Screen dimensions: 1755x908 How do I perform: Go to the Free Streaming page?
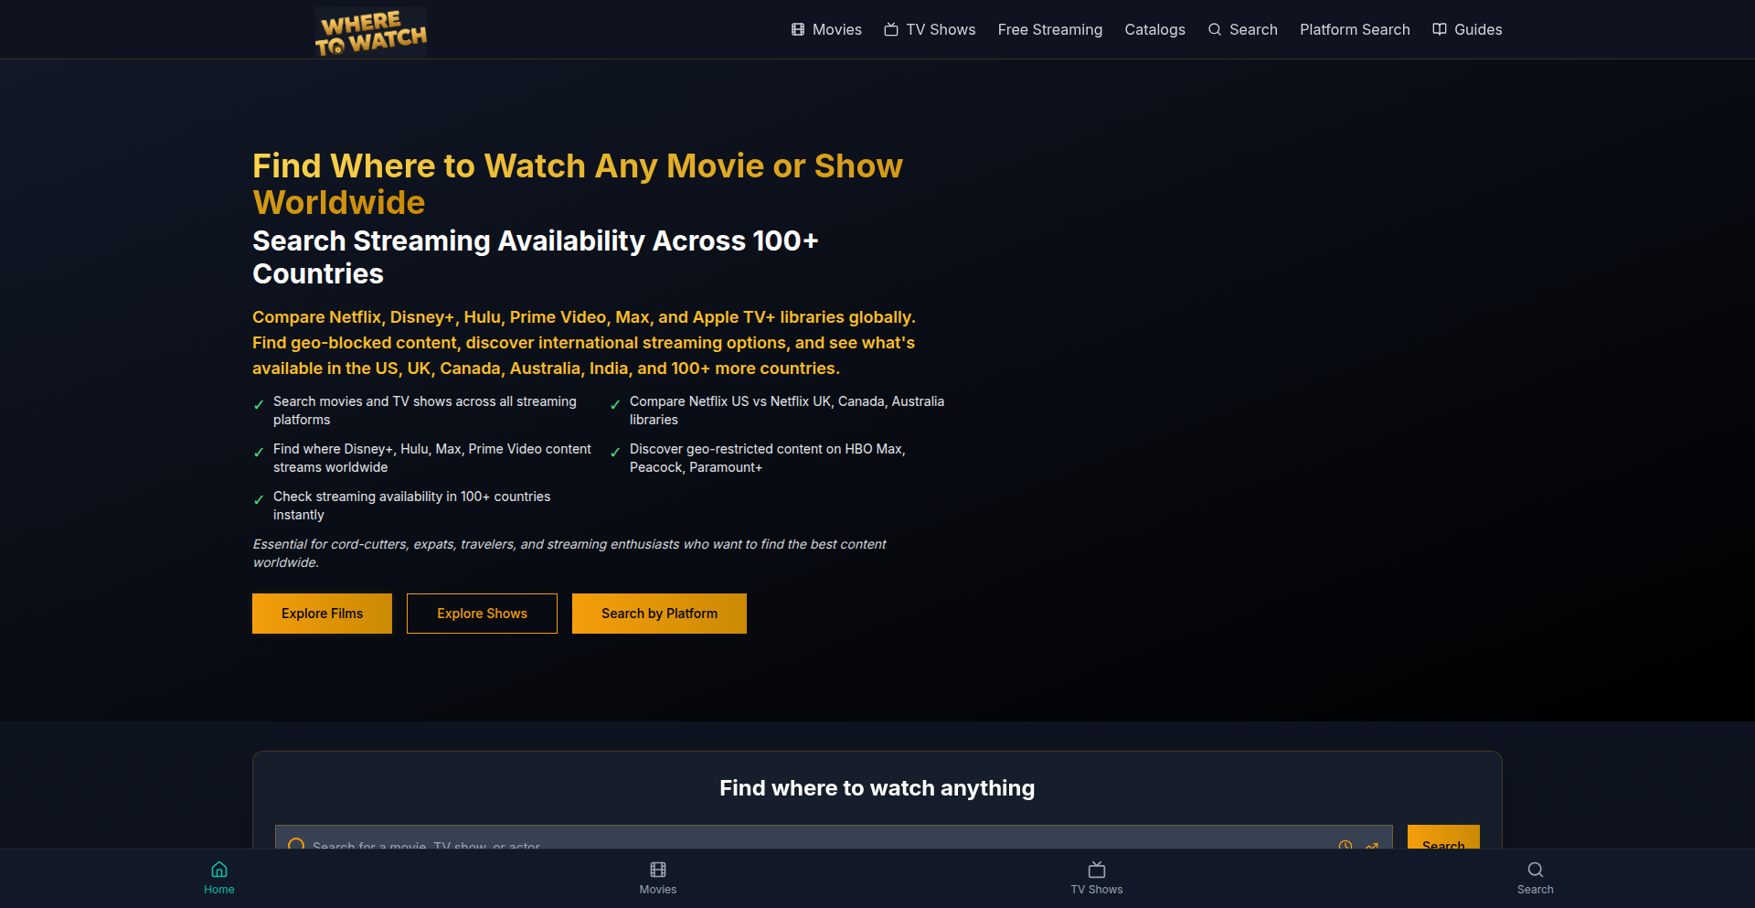tap(1050, 29)
